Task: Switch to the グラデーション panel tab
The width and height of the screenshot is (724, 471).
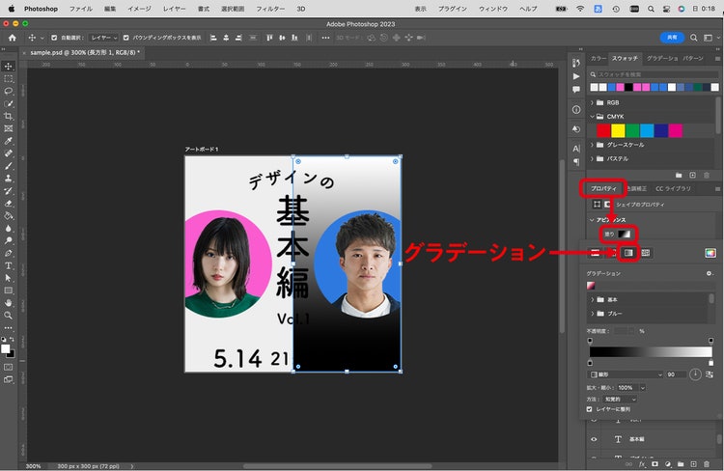Action: coord(661,59)
